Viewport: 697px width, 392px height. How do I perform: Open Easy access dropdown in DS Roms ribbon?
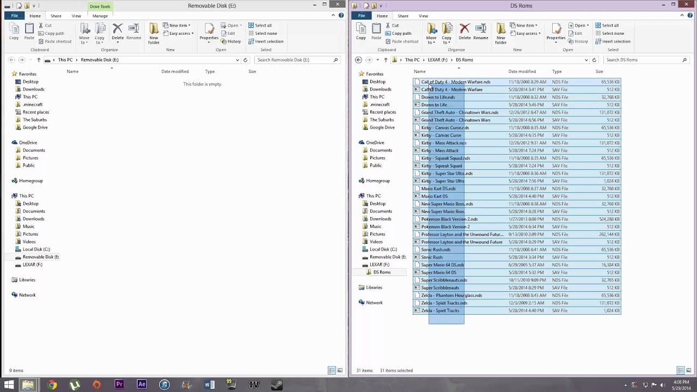tap(526, 33)
